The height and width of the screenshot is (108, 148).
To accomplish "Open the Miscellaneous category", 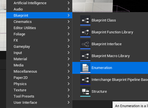I will tap(39, 71).
